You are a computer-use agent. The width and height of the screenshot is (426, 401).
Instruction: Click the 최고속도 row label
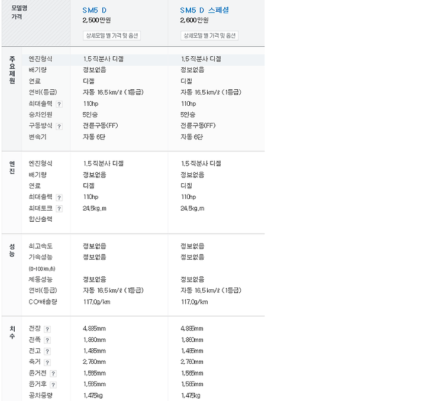pos(40,246)
